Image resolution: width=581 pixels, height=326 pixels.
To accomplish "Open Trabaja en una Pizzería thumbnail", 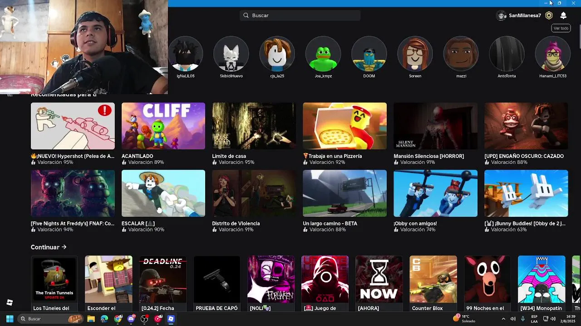I will 345,126.
